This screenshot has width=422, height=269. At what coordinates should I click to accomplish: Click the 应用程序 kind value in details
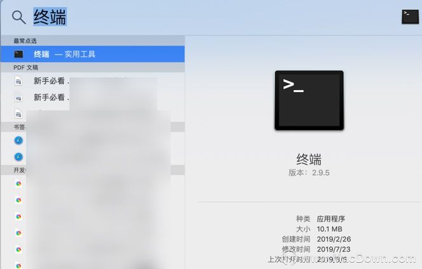coord(331,219)
